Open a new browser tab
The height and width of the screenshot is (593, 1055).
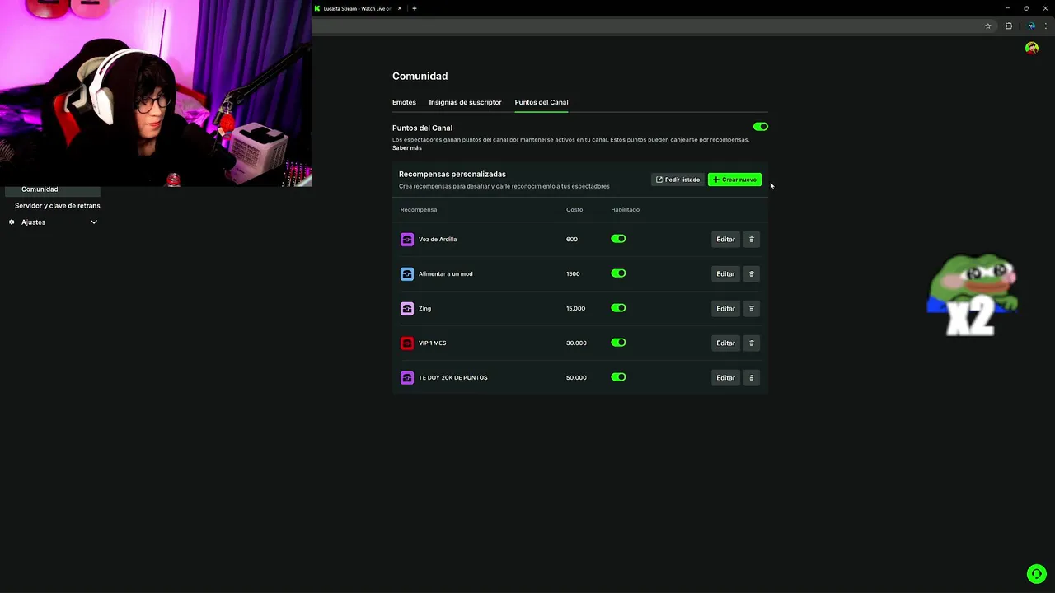tap(415, 8)
